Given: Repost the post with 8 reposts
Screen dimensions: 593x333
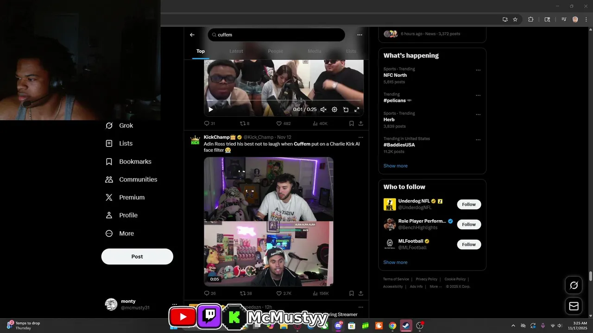Looking at the screenshot, I should (245, 123).
